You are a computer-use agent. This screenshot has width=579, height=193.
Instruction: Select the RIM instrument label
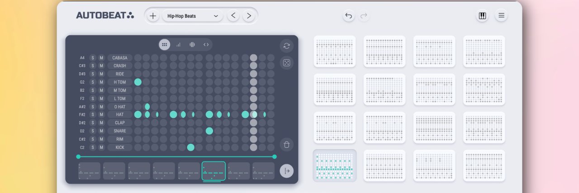pyautogui.click(x=120, y=139)
